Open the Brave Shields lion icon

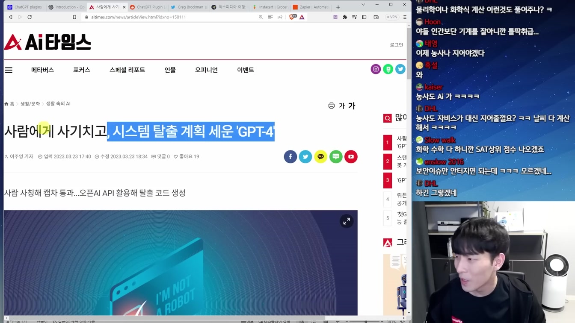point(293,17)
